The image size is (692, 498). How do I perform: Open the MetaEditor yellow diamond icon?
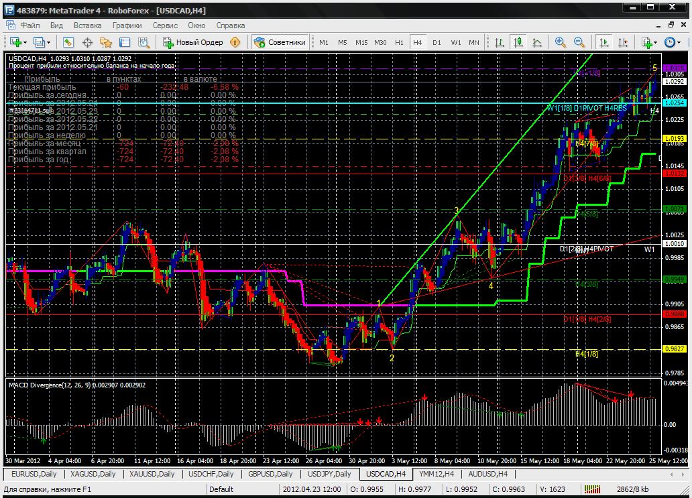click(x=235, y=42)
